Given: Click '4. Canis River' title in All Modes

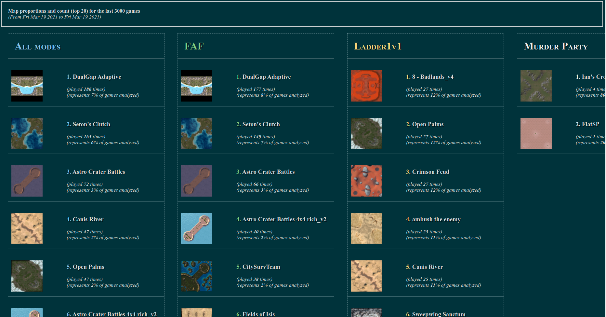Looking at the screenshot, I should pyautogui.click(x=85, y=219).
